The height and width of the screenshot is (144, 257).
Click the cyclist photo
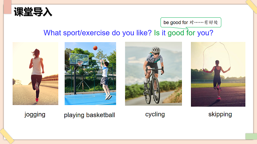point(153,73)
